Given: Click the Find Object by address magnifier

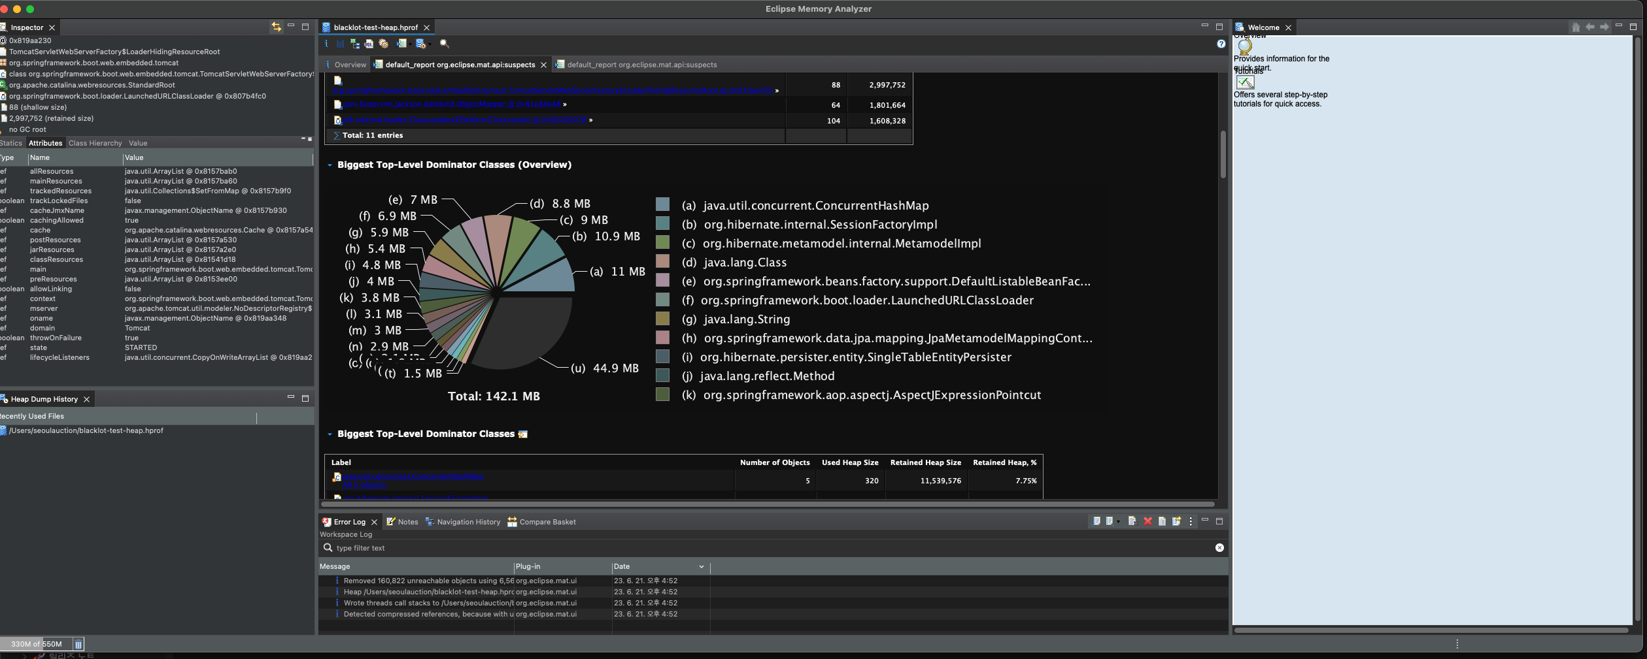Looking at the screenshot, I should point(444,44).
